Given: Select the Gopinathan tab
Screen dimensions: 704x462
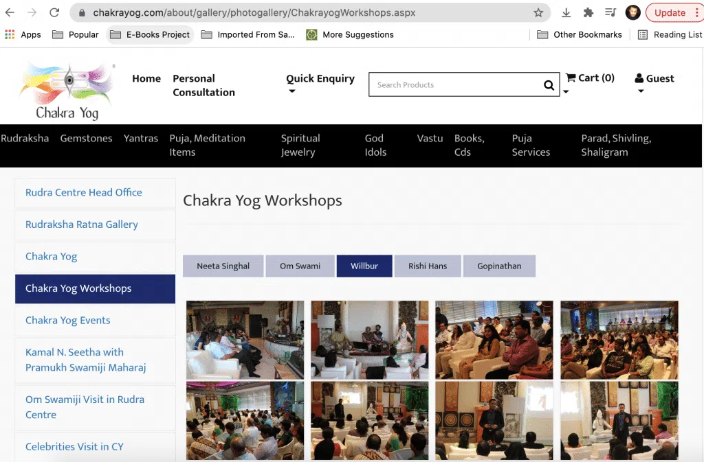Looking at the screenshot, I should 499,266.
